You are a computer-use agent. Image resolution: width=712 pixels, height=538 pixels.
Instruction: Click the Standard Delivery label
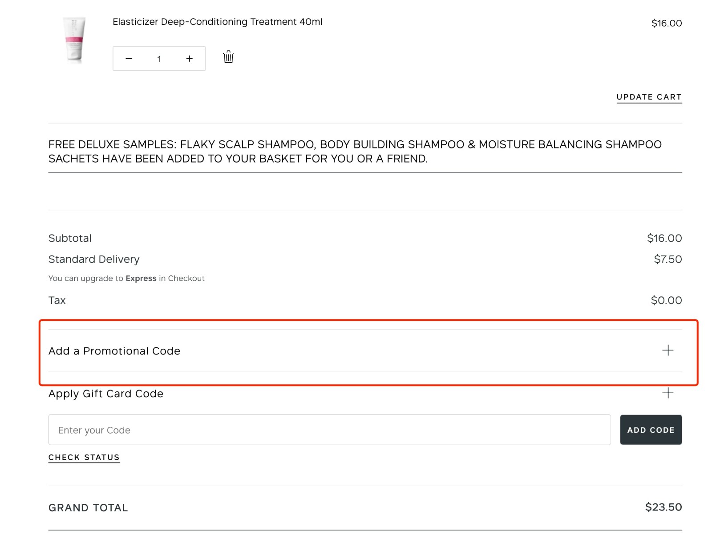tap(94, 259)
